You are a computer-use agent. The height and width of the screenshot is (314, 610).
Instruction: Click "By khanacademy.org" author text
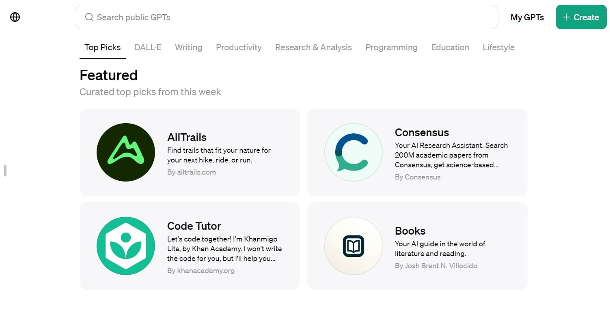click(201, 271)
